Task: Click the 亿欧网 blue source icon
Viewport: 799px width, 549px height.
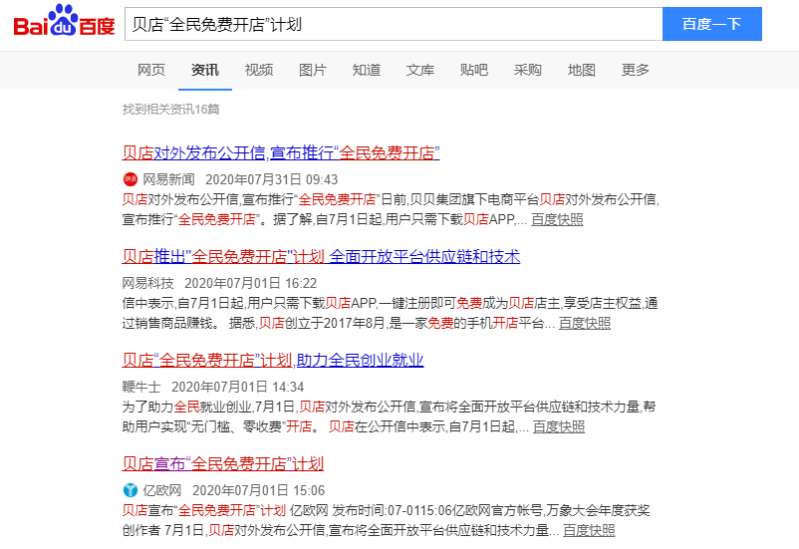Action: pyautogui.click(x=131, y=490)
